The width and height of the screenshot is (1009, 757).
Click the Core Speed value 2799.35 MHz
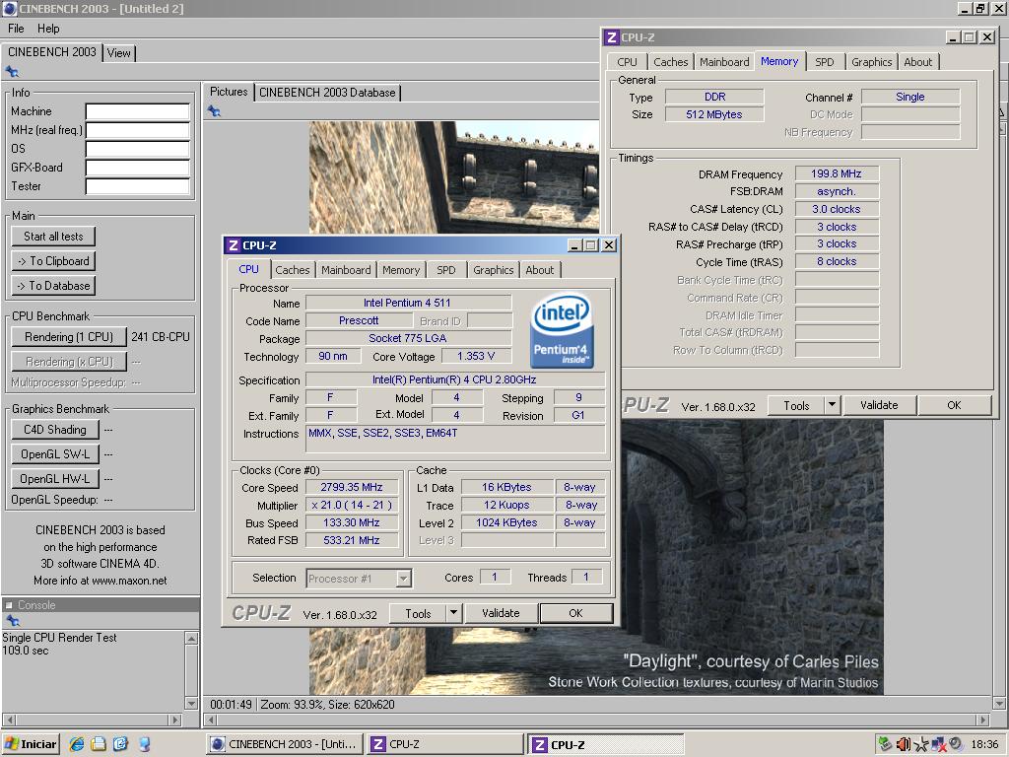point(352,487)
